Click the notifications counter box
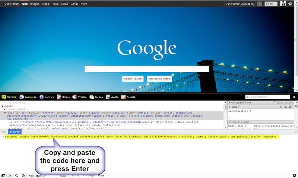Image resolution: width=298 pixels, height=178 pixels. pos(259,4)
